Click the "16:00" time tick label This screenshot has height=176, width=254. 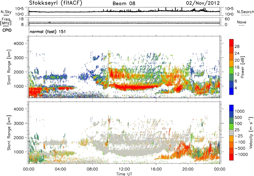156,169
